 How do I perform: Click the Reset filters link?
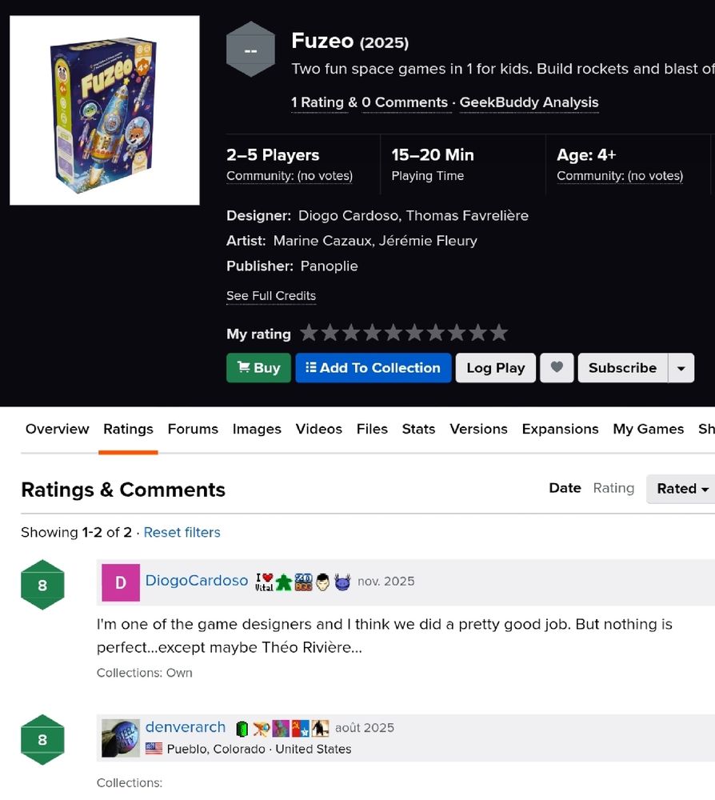(x=182, y=532)
